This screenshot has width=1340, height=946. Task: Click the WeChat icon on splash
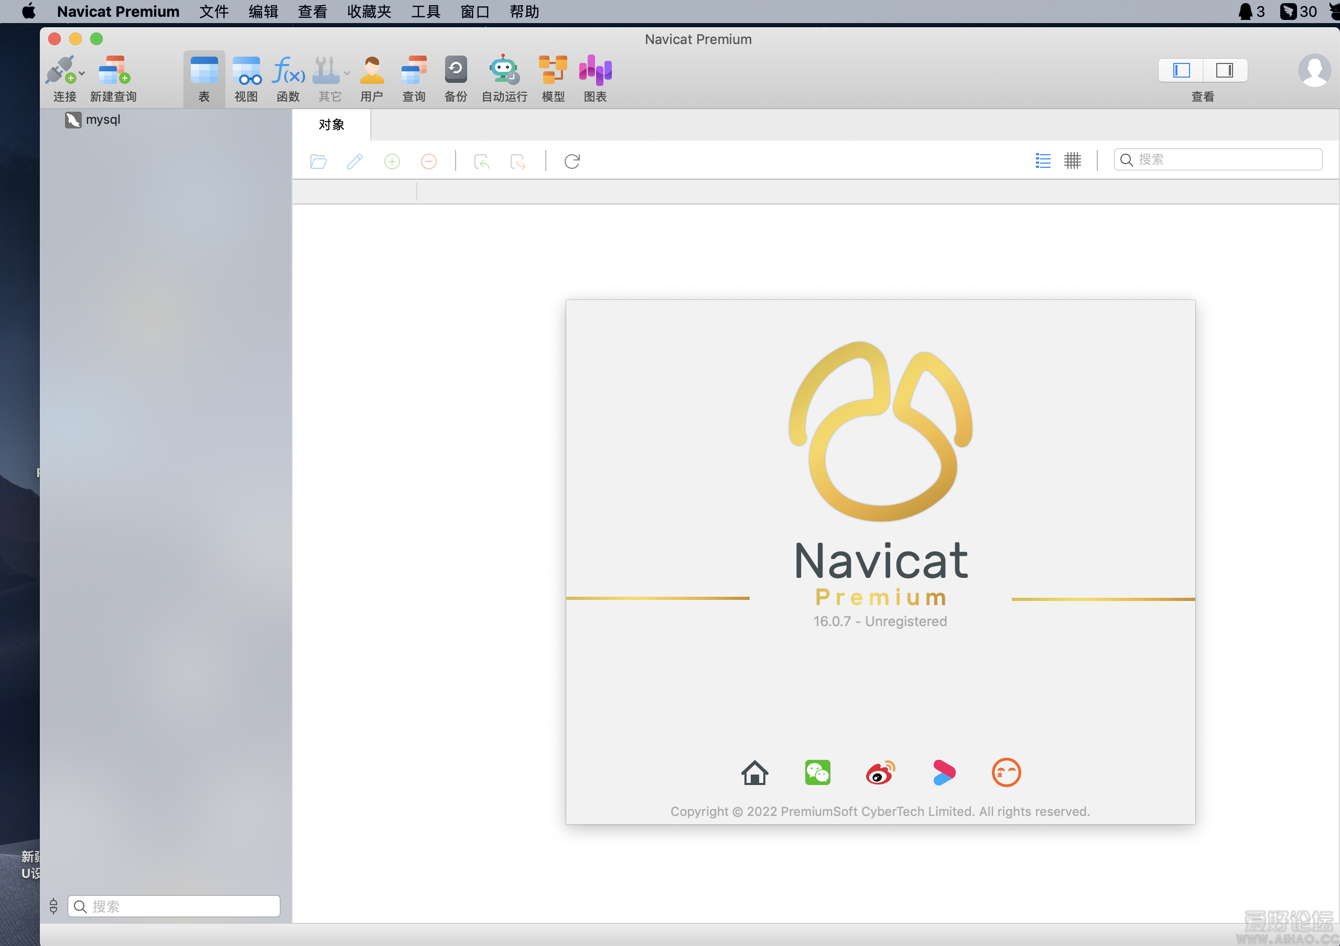click(818, 773)
